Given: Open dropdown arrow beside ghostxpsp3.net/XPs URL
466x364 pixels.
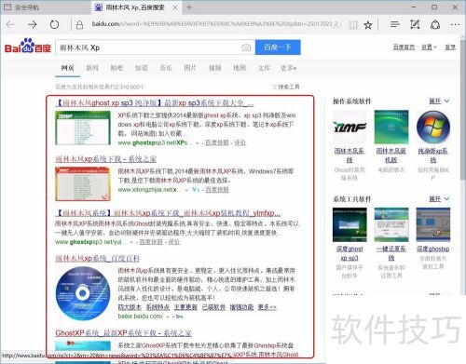Looking at the screenshot, I should point(197,143).
